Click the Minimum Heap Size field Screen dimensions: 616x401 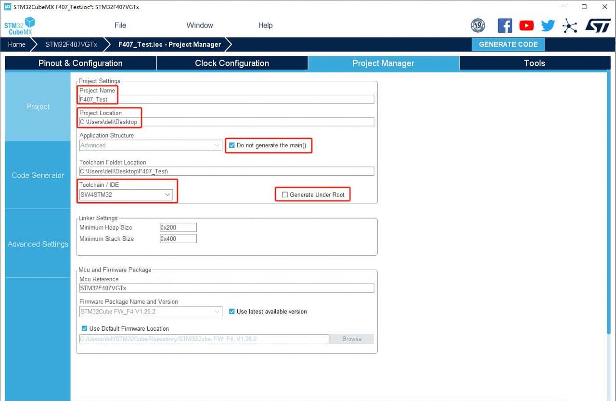178,228
